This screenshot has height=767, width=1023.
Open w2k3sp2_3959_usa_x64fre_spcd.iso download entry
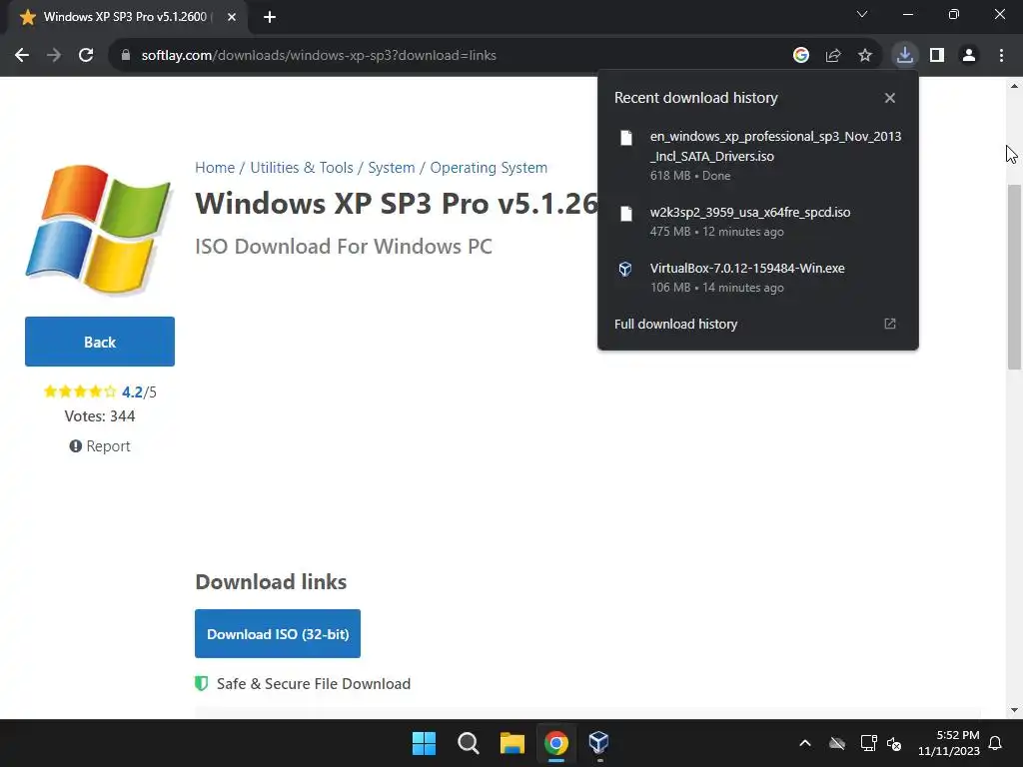758,222
